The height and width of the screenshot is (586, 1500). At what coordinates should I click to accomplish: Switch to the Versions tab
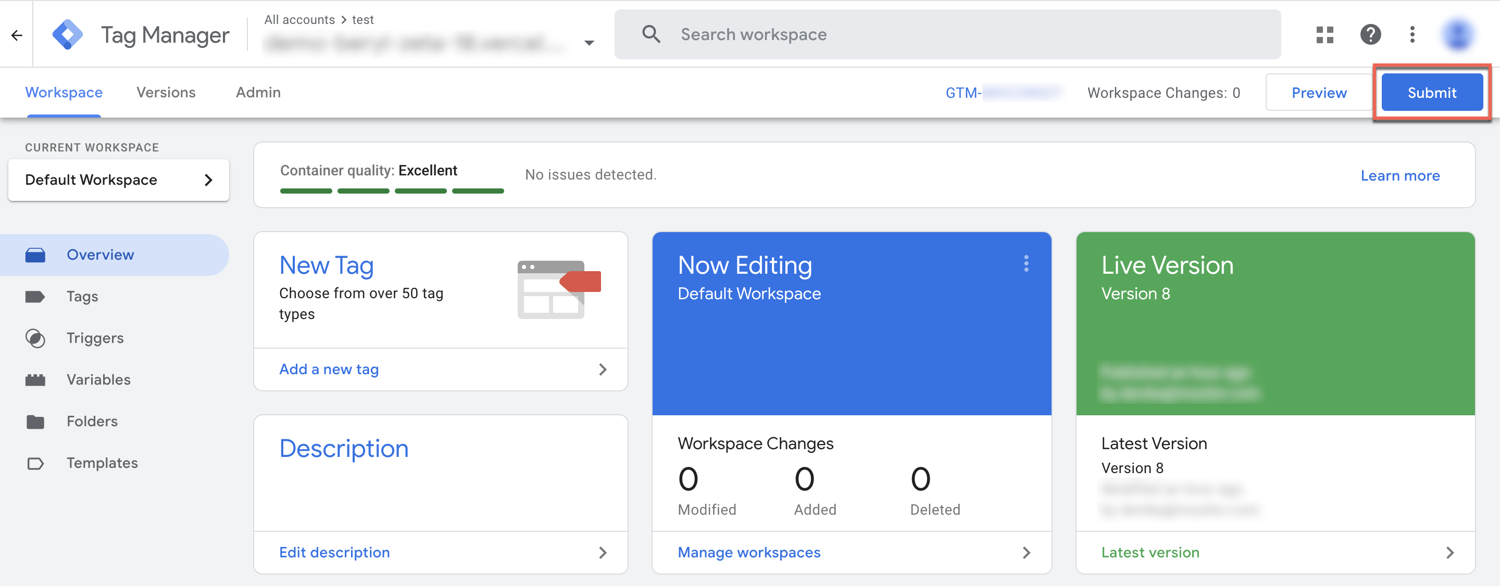166,92
